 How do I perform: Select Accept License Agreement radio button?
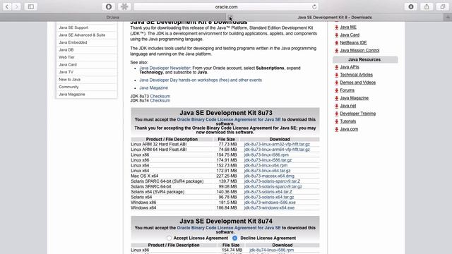click(x=169, y=238)
